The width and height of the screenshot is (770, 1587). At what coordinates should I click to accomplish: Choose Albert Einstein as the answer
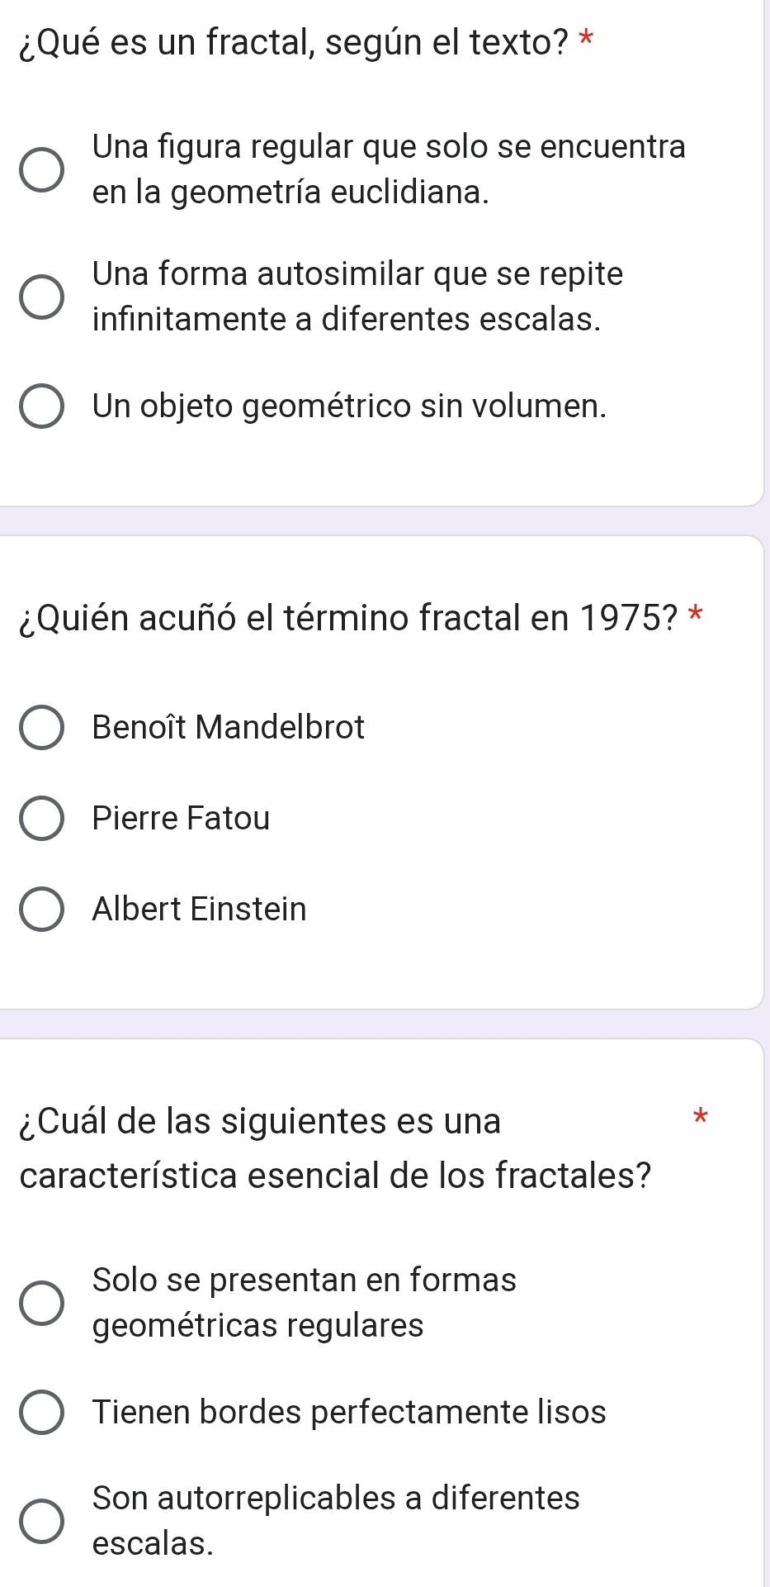click(41, 910)
